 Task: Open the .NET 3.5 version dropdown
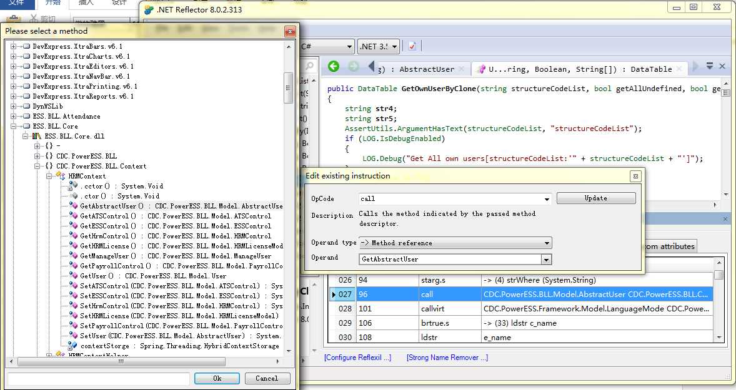pos(394,46)
